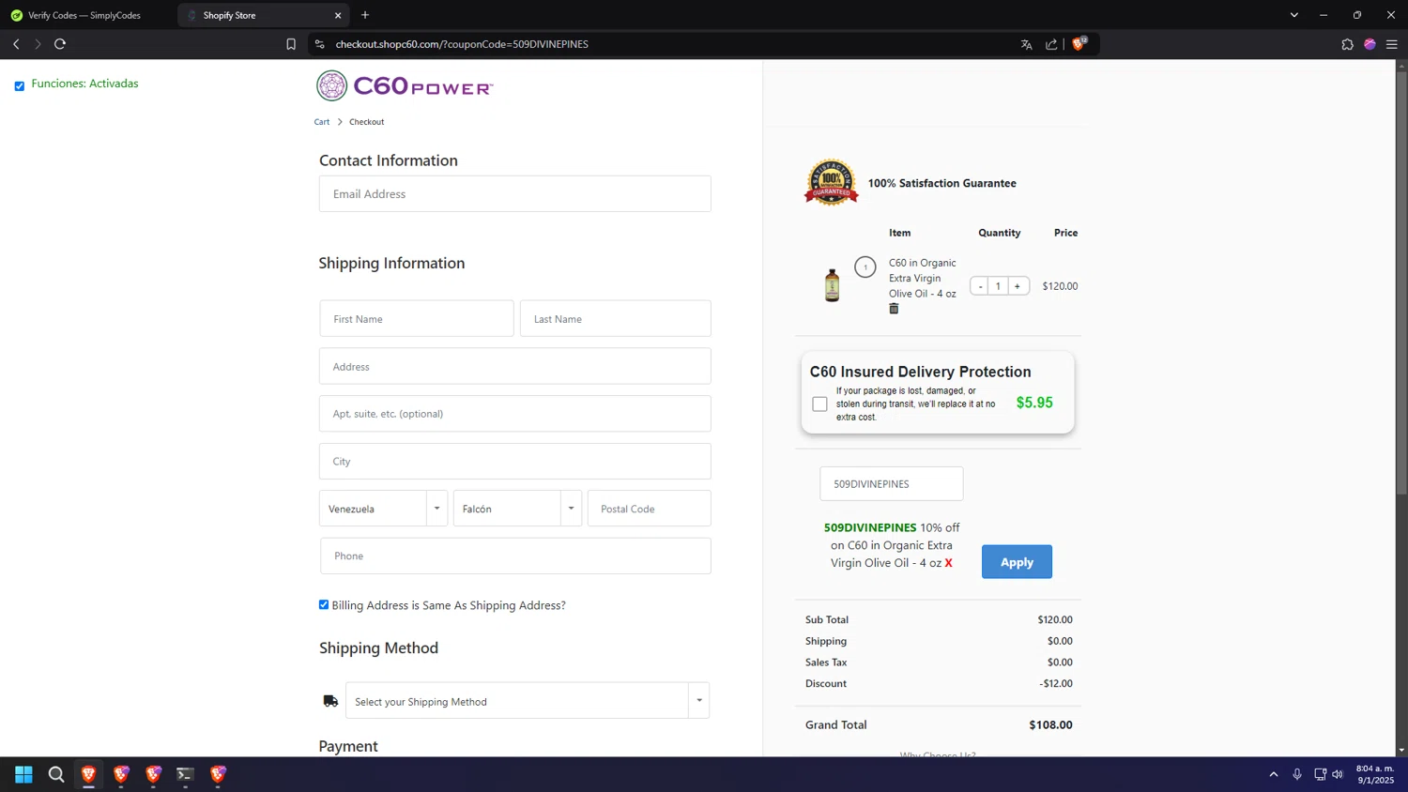
Task: Click the microphone tray icon
Action: (1297, 774)
